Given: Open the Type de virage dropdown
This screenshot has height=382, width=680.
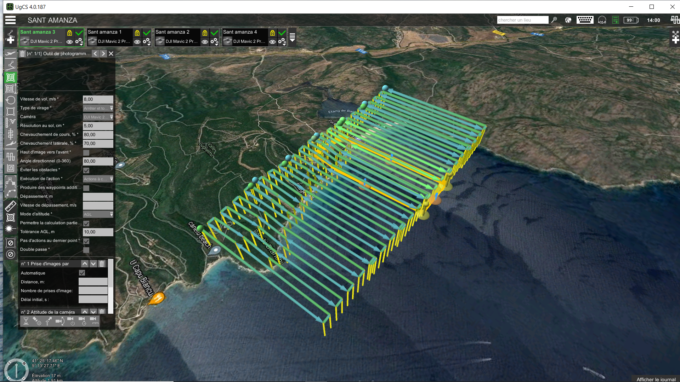Looking at the screenshot, I should pyautogui.click(x=98, y=108).
